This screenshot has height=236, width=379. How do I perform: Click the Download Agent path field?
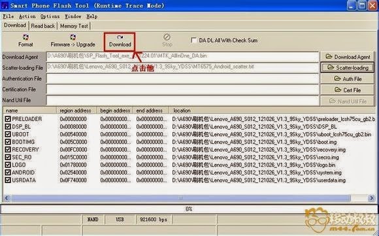point(182,57)
